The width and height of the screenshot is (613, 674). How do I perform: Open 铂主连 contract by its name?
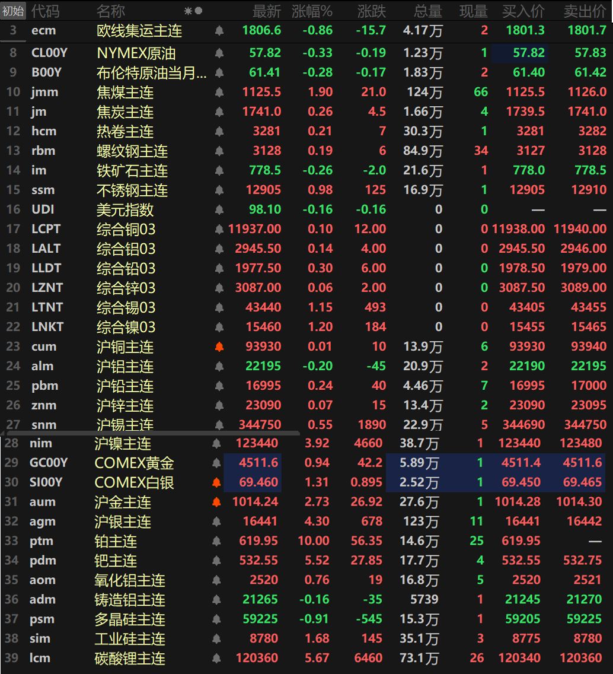point(116,541)
